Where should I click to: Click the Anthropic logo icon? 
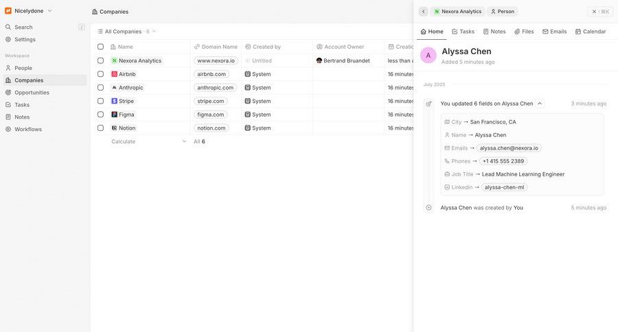(114, 87)
